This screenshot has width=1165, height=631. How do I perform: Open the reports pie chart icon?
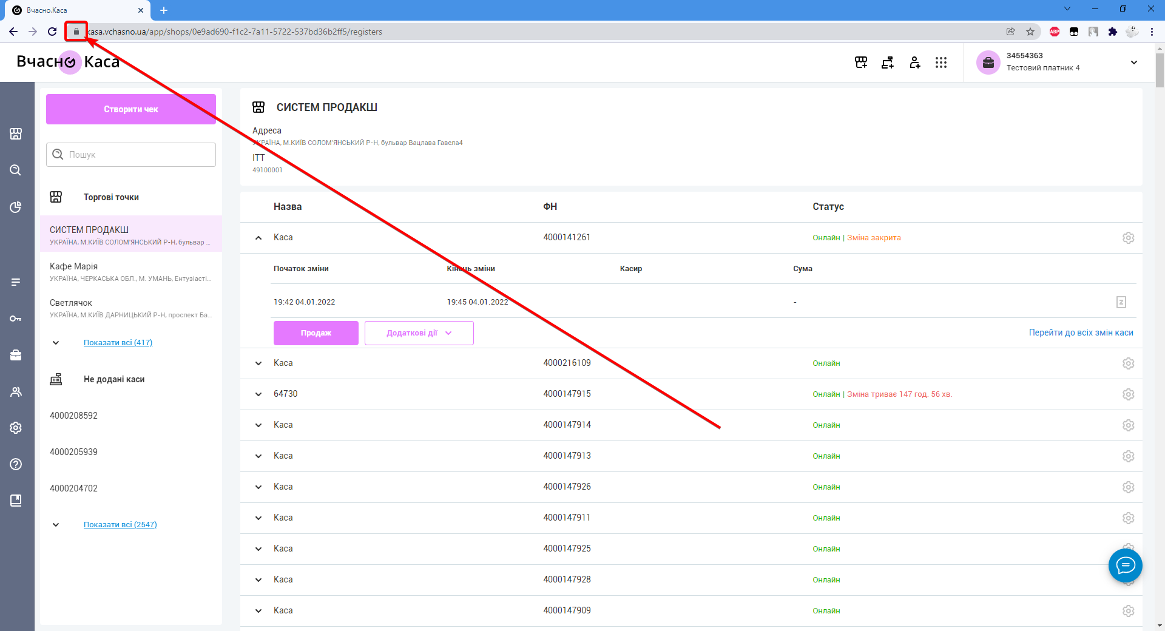(x=16, y=207)
